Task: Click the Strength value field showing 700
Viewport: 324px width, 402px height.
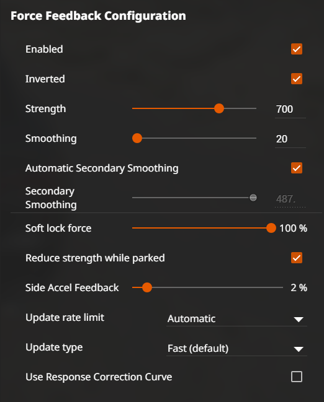Action: pyautogui.click(x=290, y=109)
